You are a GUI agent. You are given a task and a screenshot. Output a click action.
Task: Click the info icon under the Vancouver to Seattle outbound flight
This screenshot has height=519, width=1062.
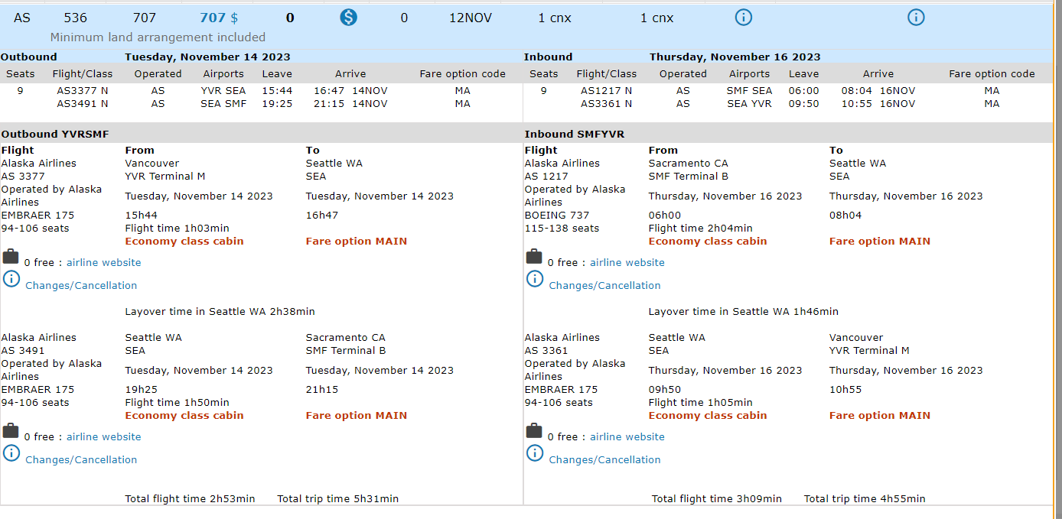11,279
